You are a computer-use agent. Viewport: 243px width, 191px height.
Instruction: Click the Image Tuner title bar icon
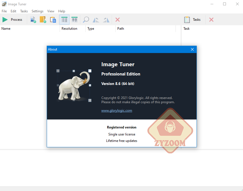pyautogui.click(x=4, y=4)
